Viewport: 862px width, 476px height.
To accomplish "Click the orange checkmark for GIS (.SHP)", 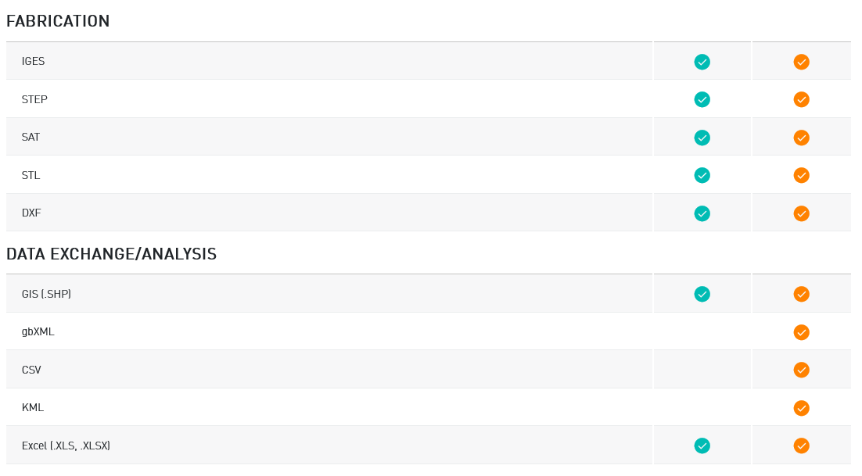I will tap(802, 294).
